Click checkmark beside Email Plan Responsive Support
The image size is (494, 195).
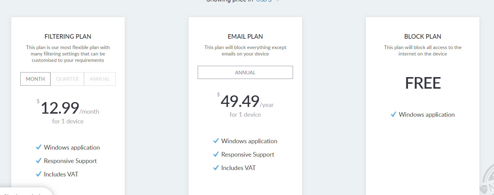pyautogui.click(x=216, y=154)
